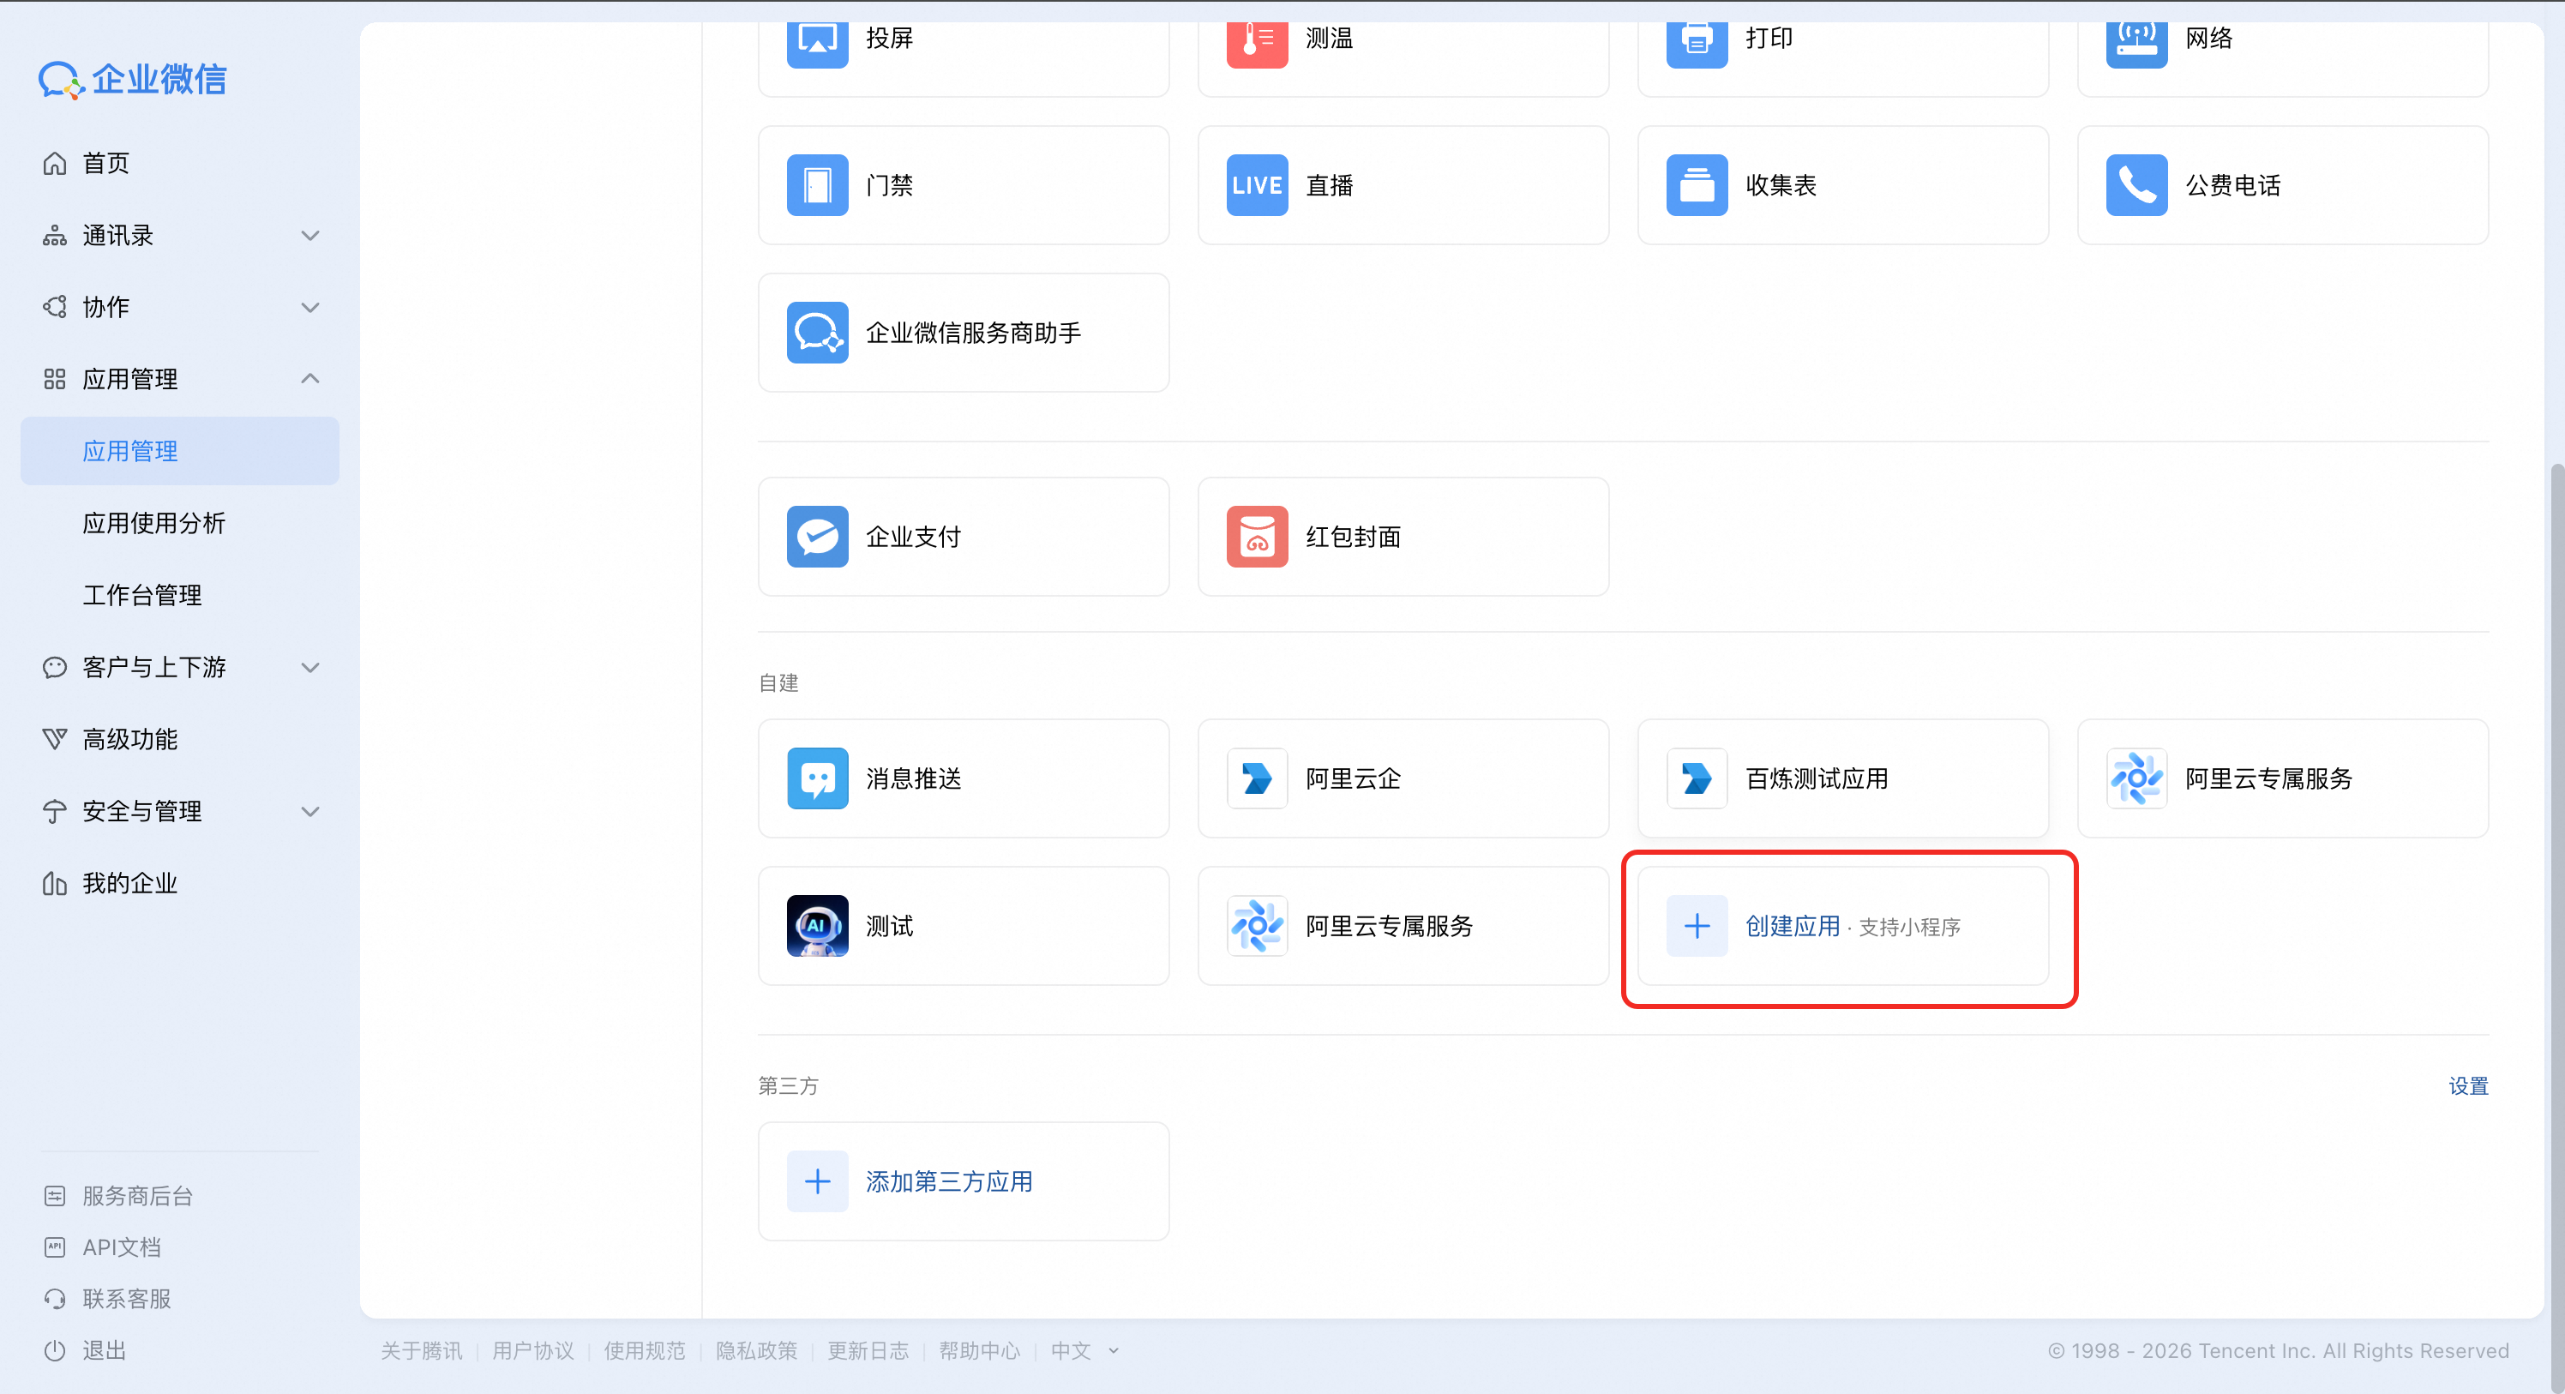Open the 企业微信服务商助手 icon

tap(816, 333)
